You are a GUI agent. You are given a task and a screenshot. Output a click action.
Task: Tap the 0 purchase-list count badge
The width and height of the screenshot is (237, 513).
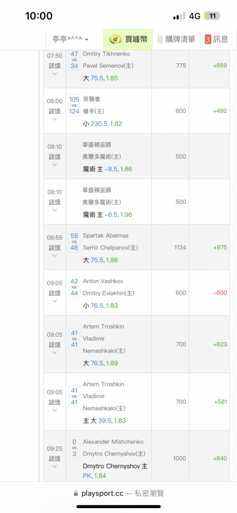tap(160, 40)
